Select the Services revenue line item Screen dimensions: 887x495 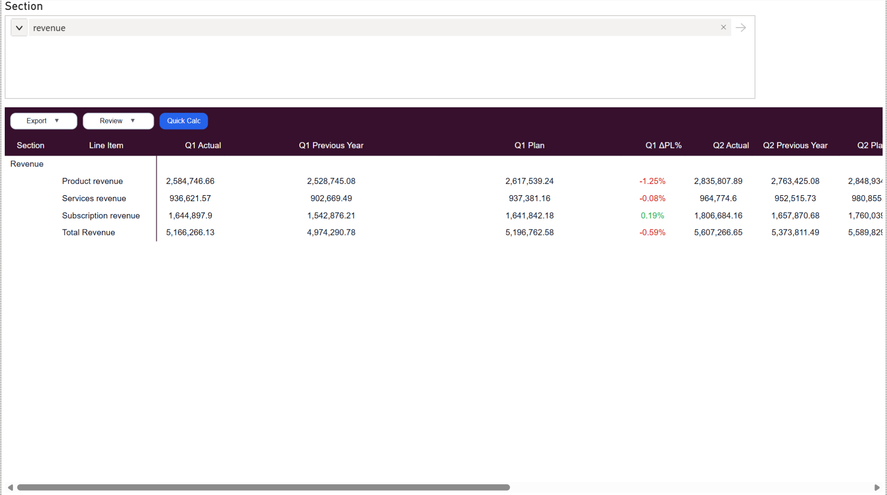94,199
